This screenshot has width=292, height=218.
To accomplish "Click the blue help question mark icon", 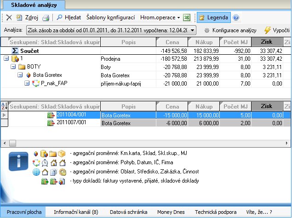I will 236,18.
